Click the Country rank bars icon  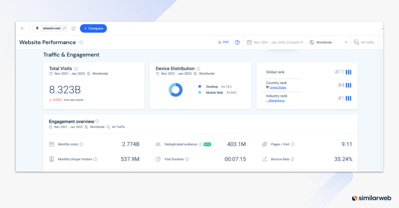pyautogui.click(x=348, y=85)
